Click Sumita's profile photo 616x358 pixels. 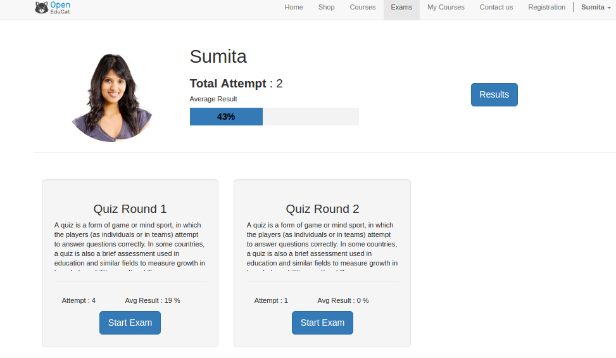pos(112,97)
